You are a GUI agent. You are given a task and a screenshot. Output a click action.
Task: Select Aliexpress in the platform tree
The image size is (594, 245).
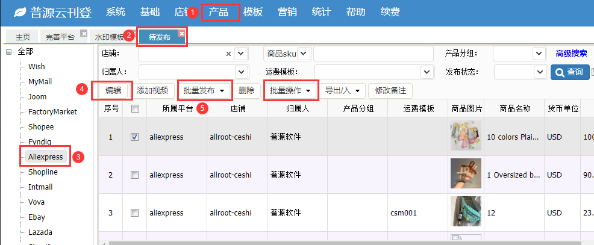point(46,157)
